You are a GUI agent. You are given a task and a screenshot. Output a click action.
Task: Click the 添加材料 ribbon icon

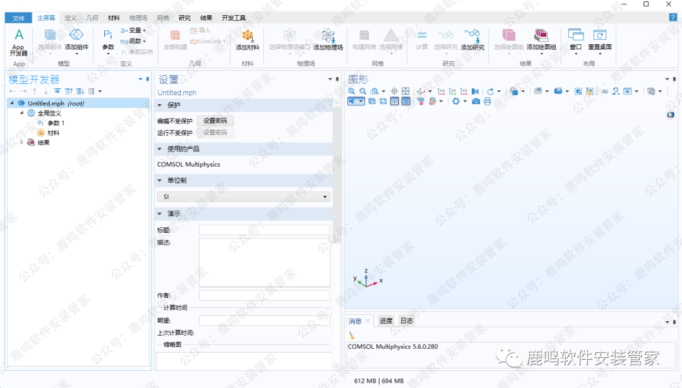coord(248,39)
